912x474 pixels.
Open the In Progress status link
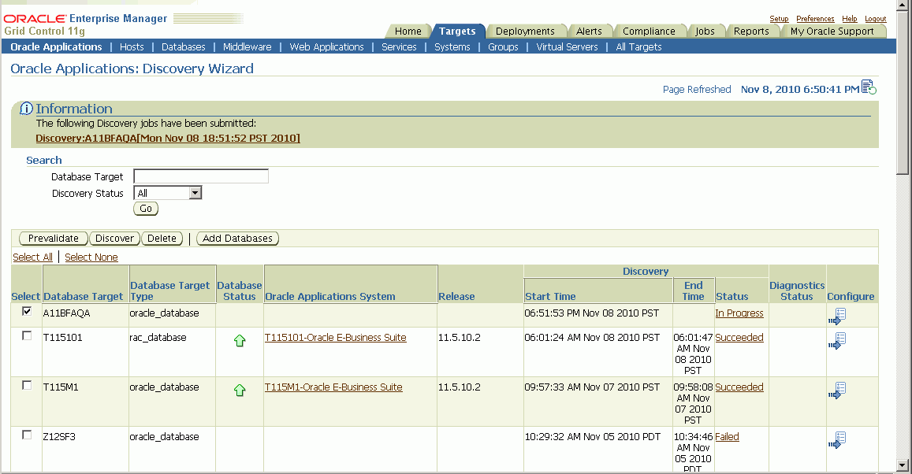[x=739, y=313]
